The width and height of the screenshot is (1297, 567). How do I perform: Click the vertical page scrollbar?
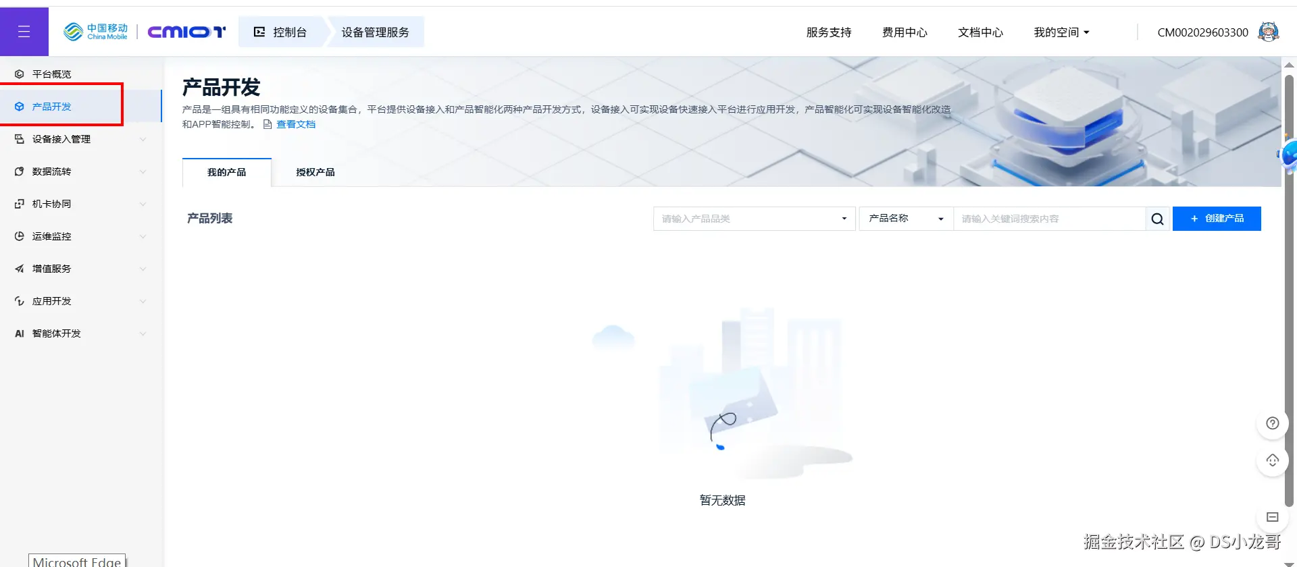click(x=1289, y=290)
